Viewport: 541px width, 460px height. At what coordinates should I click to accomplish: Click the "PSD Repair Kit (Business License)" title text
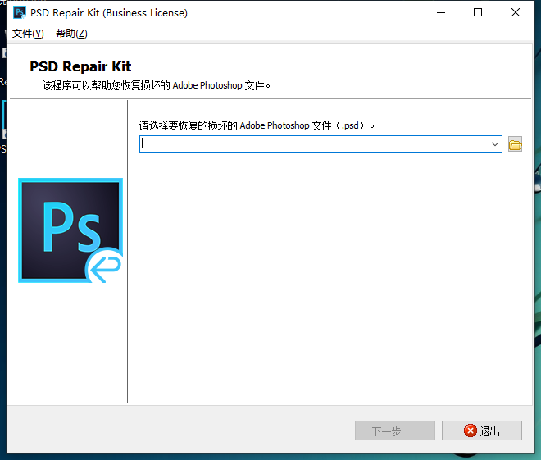click(109, 12)
